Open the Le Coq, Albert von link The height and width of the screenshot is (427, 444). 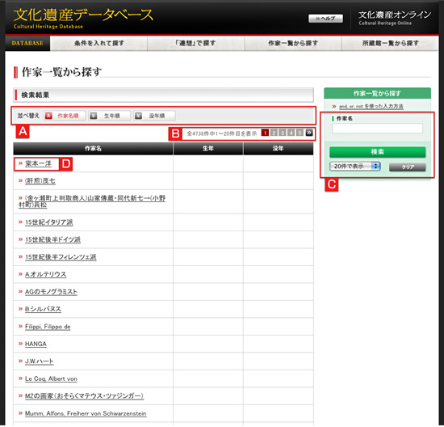click(51, 378)
